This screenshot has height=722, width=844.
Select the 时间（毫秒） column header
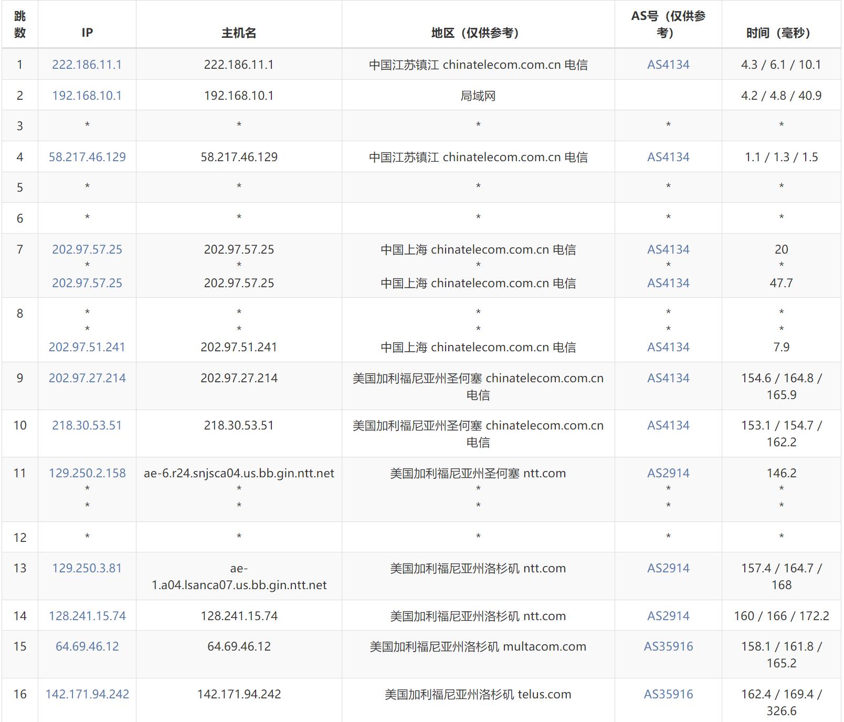(x=782, y=24)
